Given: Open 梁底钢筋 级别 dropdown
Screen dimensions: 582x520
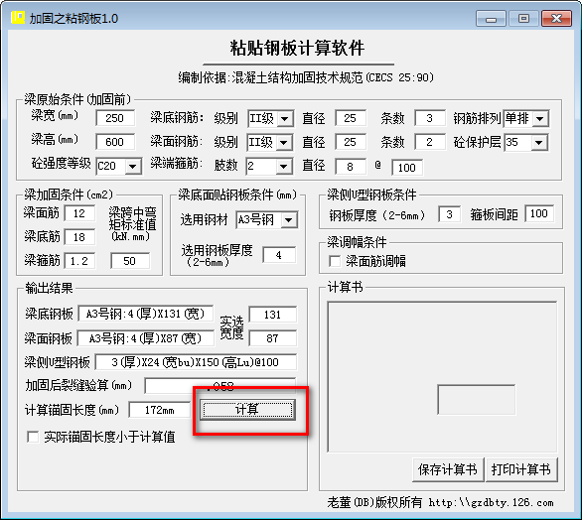Looking at the screenshot, I should coord(285,119).
